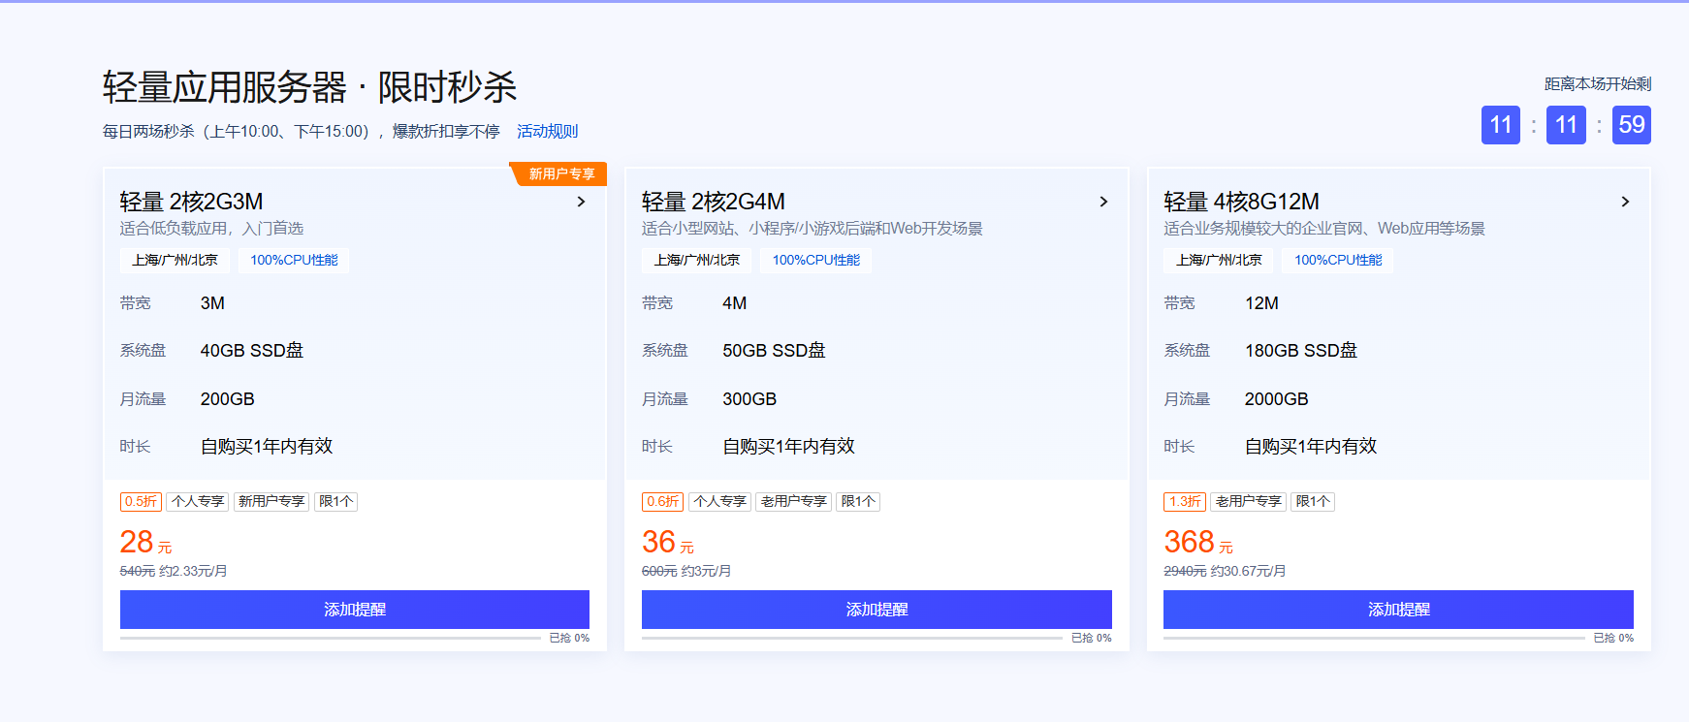1689x722 pixels.
Task: Open the 轻量 2核2G3M title
Action: [x=192, y=202]
